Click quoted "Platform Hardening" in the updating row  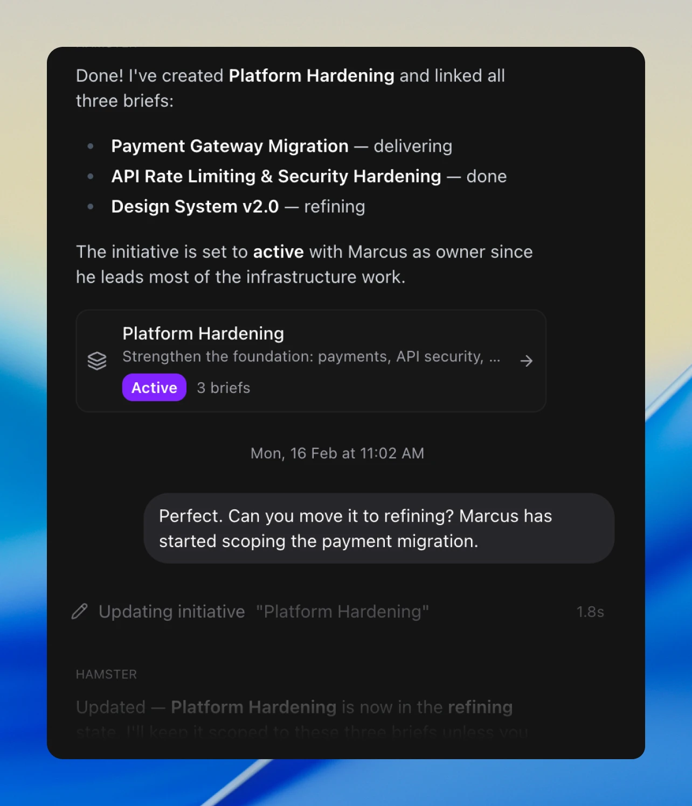[x=342, y=612]
